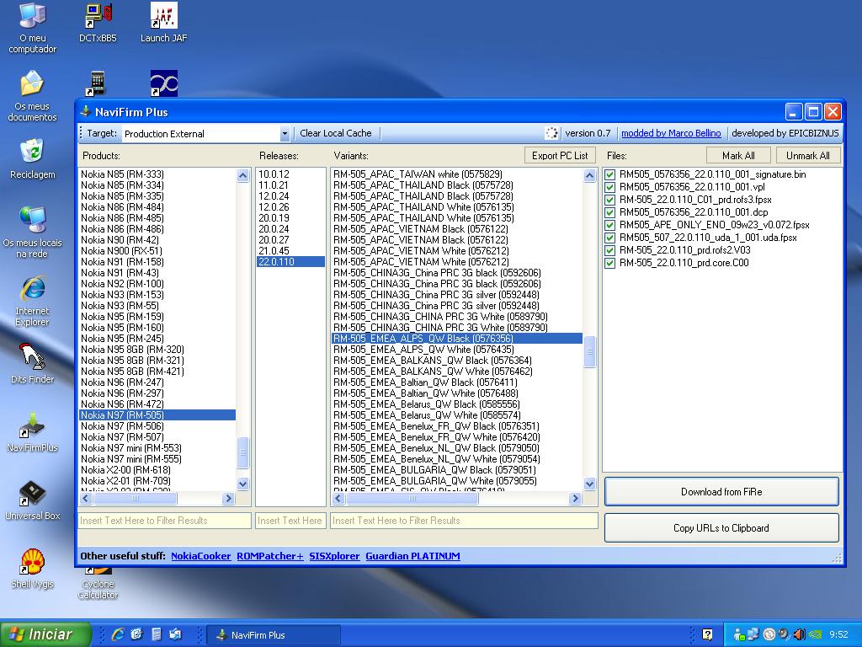Open the volume speaker tray icon
Screen dimensions: 862x647
800,634
